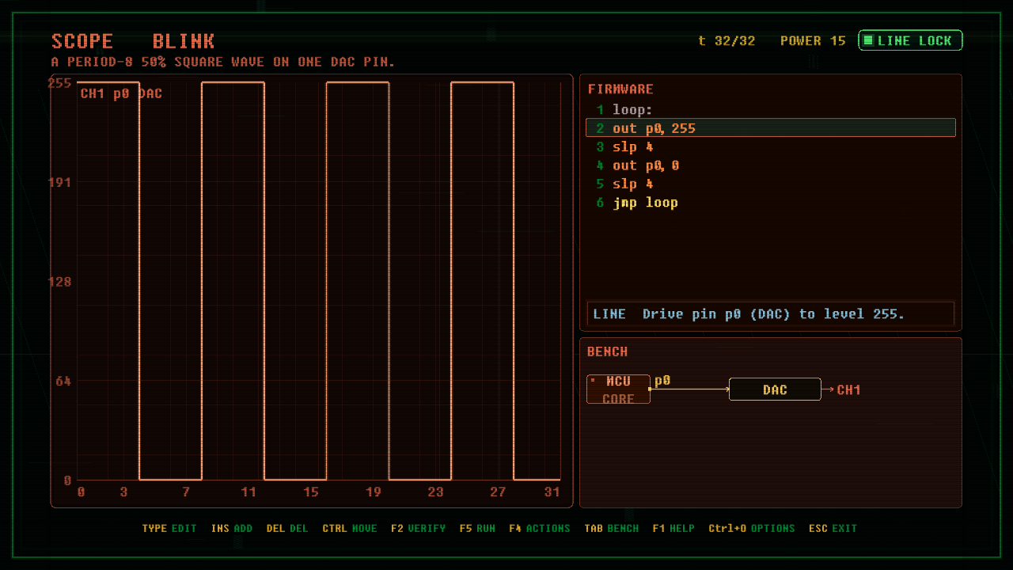This screenshot has height=570, width=1013.
Task: Open Ctrl+O OPTIONS
Action: pos(752,528)
